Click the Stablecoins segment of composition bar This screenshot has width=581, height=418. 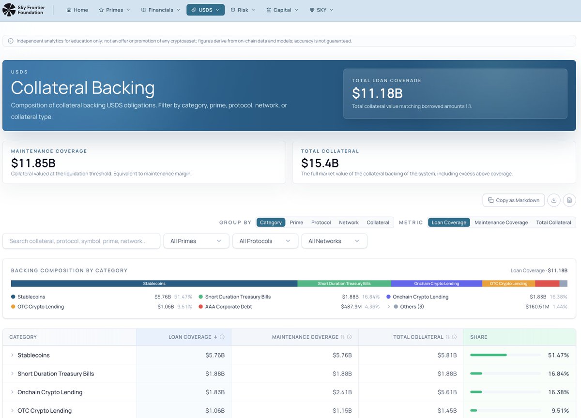coord(154,284)
